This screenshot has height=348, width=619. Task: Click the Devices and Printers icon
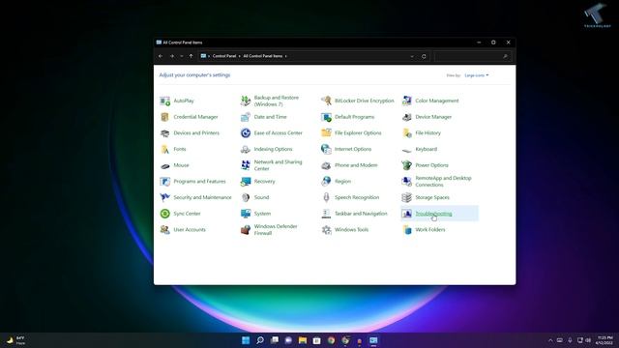click(x=165, y=133)
